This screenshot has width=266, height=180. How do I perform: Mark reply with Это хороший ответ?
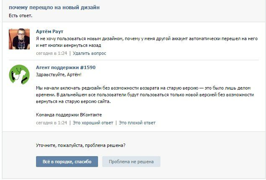[93, 123]
